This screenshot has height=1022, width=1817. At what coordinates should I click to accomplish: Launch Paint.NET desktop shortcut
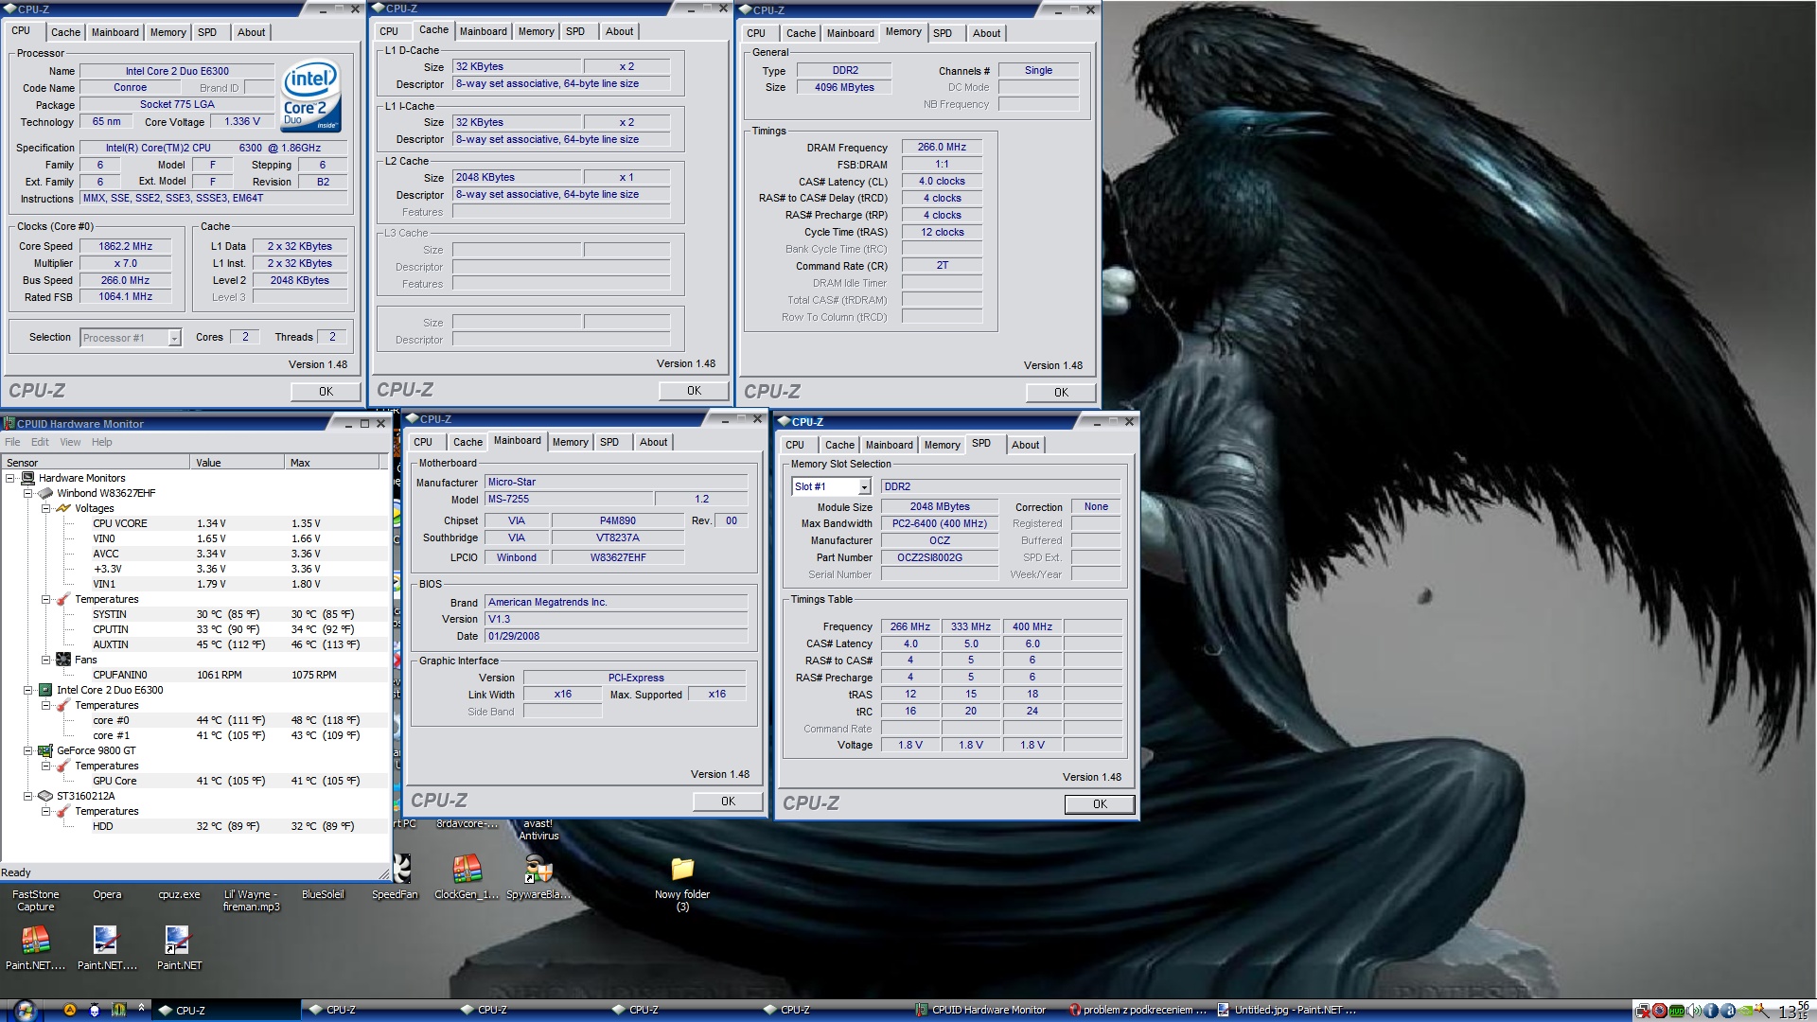pos(179,940)
